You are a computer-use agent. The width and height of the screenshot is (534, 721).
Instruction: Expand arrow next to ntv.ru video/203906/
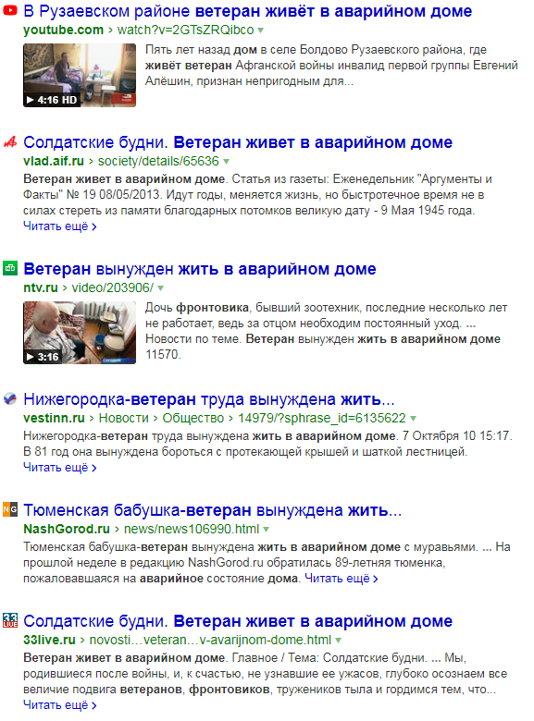tap(161, 288)
